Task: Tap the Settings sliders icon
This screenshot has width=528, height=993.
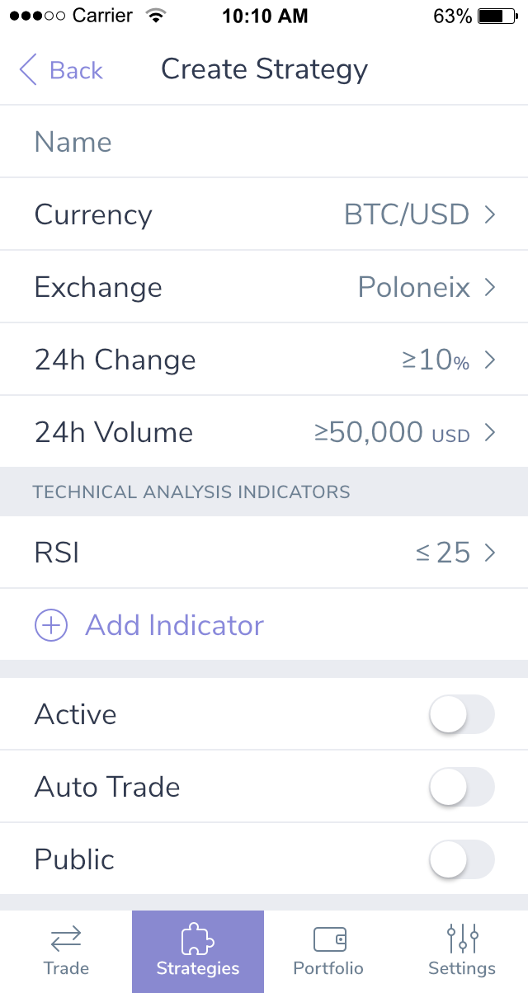Action: point(462,938)
